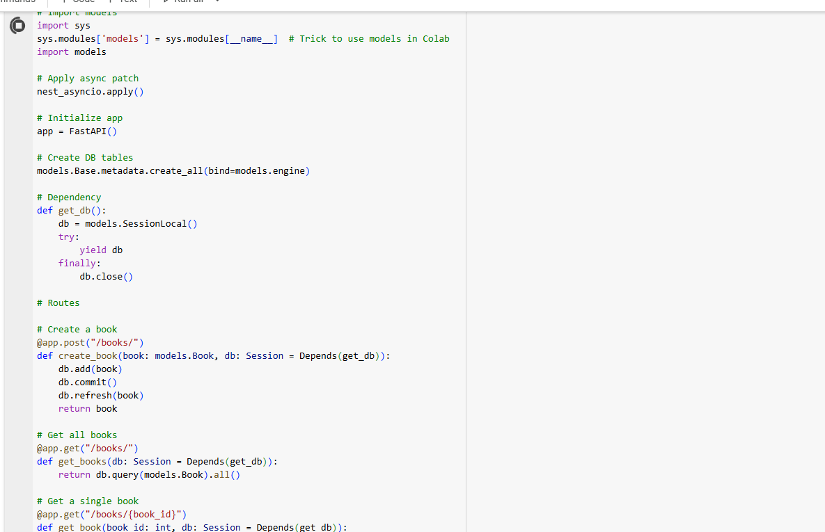Click the 'yield db' line
The image size is (825, 532).
(101, 250)
